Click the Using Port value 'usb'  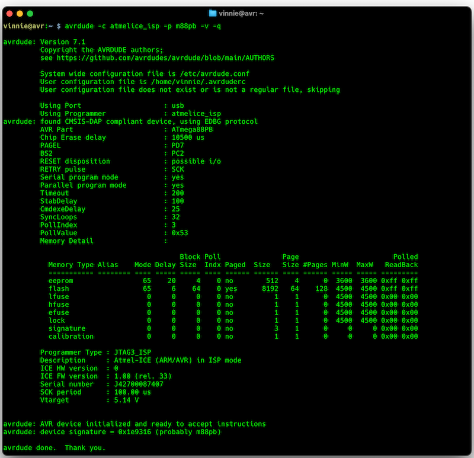pyautogui.click(x=178, y=105)
